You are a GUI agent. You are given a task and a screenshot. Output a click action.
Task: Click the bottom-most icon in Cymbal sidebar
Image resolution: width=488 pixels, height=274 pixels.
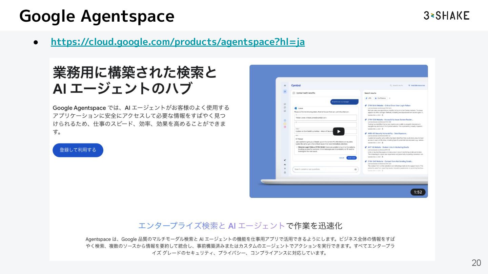pyautogui.click(x=285, y=173)
